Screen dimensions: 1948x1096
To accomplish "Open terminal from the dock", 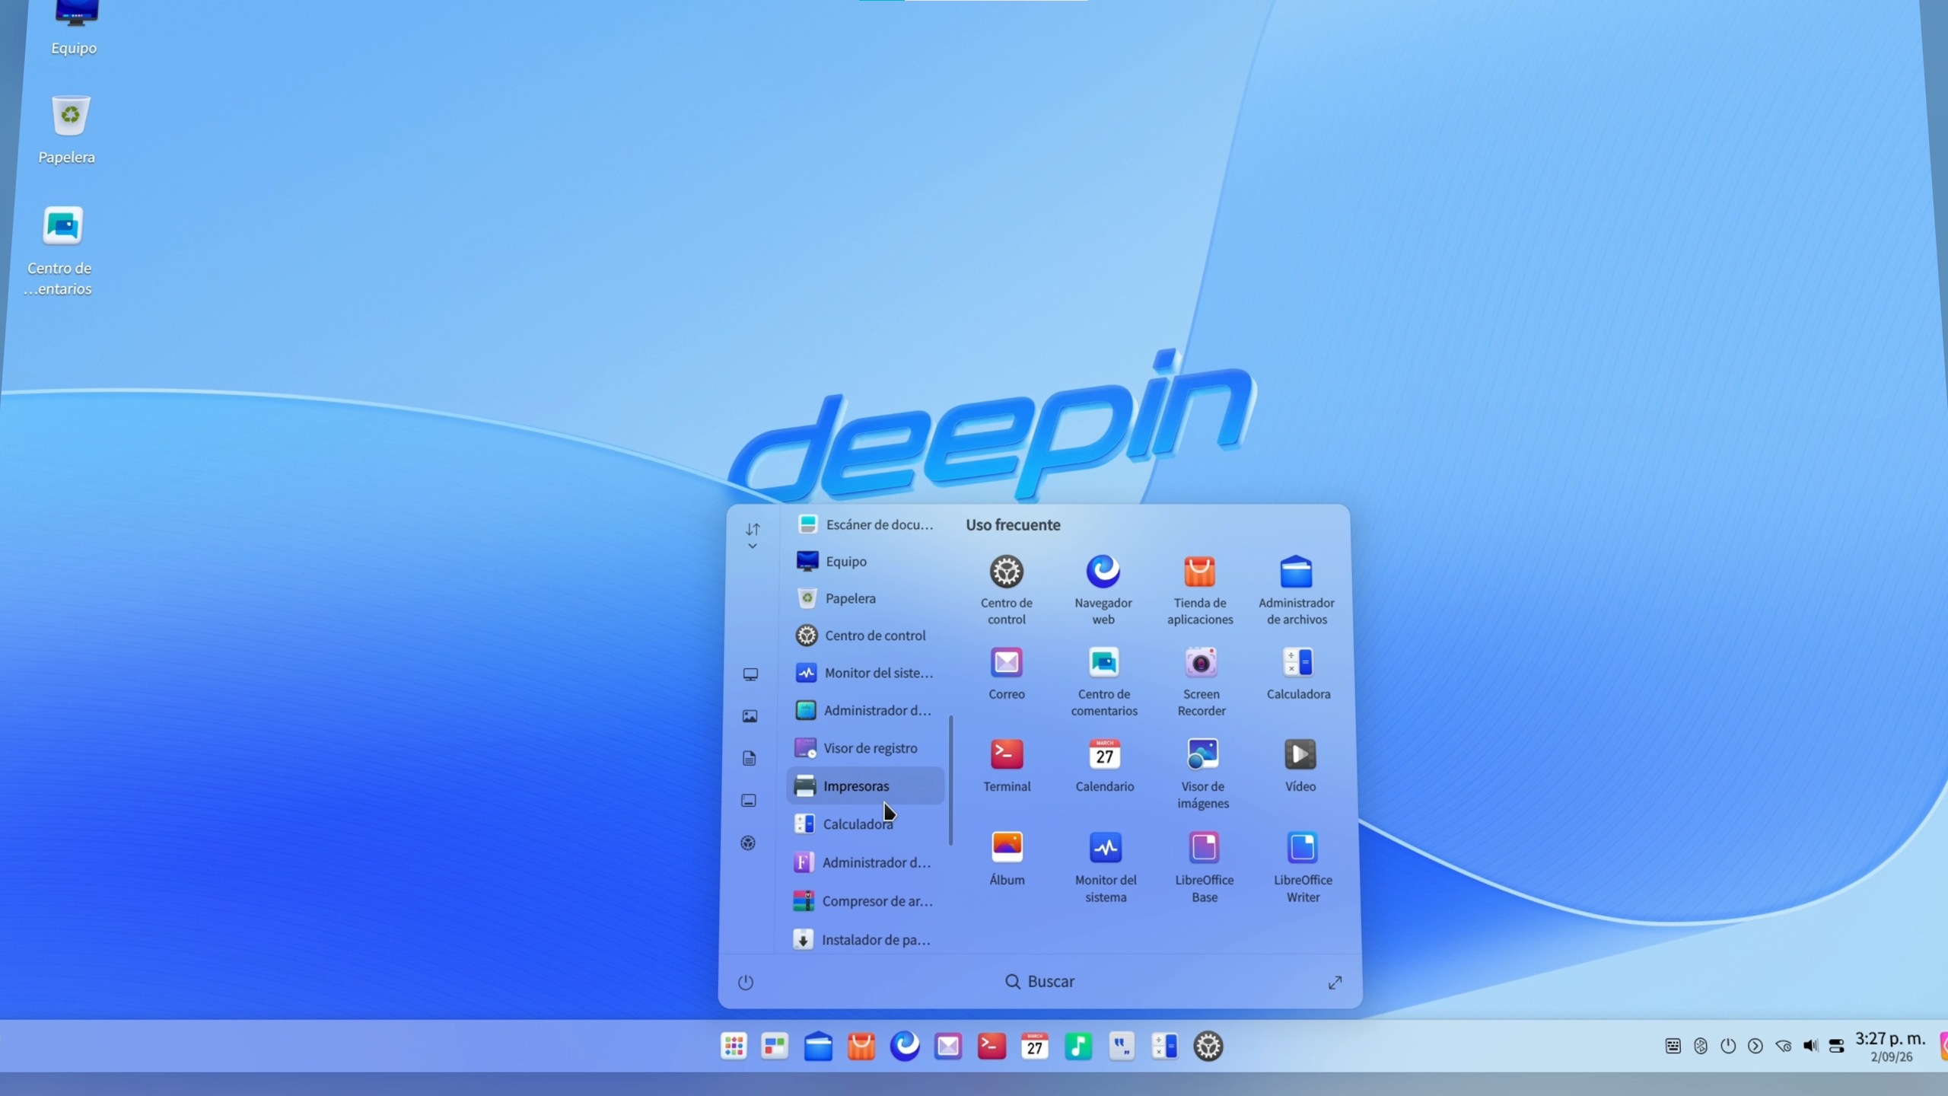I will pos(992,1047).
